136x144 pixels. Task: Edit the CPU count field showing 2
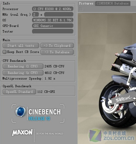pos(35,14)
